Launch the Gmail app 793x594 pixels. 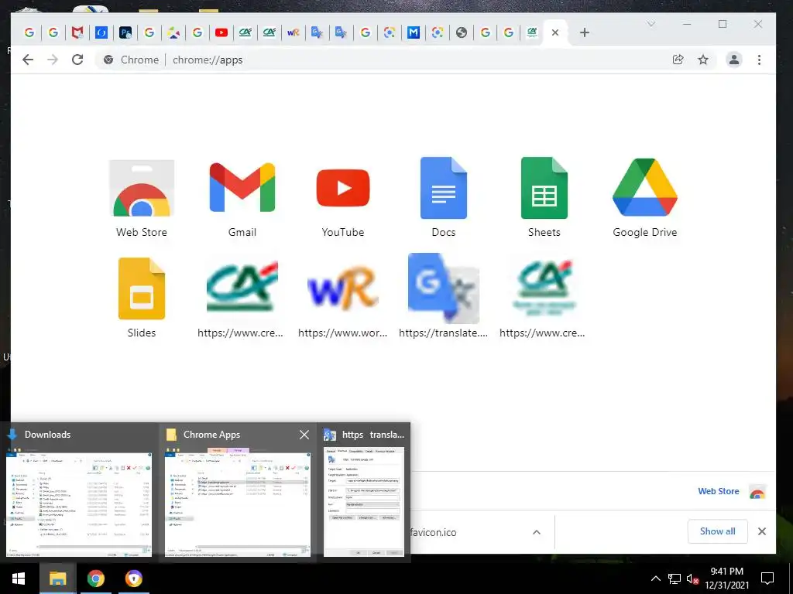[242, 198]
